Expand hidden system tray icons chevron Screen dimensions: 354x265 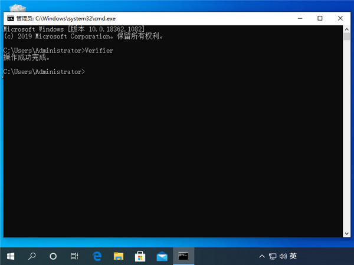pyautogui.click(x=262, y=256)
